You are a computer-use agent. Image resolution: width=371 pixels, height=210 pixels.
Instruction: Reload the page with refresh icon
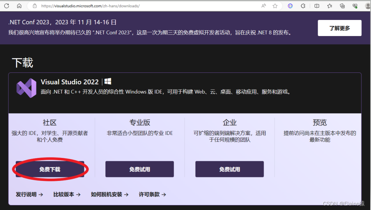[x=7, y=6]
